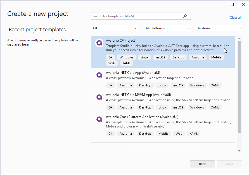The height and width of the screenshot is (175, 249).
Task: Click the Template Studio description text
Action: click(167, 48)
